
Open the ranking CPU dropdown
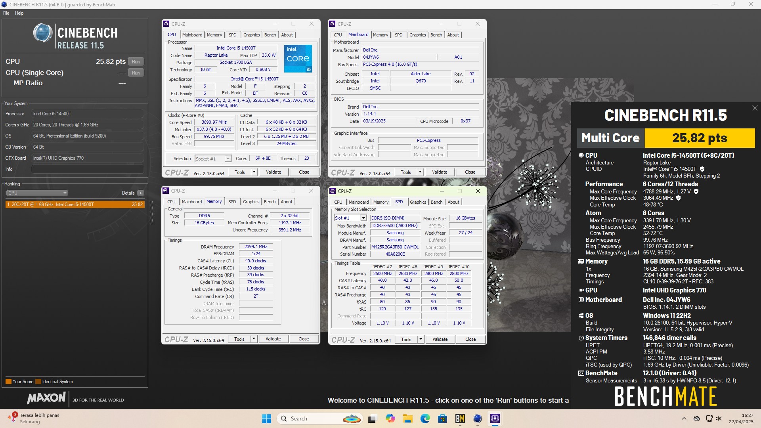[x=37, y=193]
